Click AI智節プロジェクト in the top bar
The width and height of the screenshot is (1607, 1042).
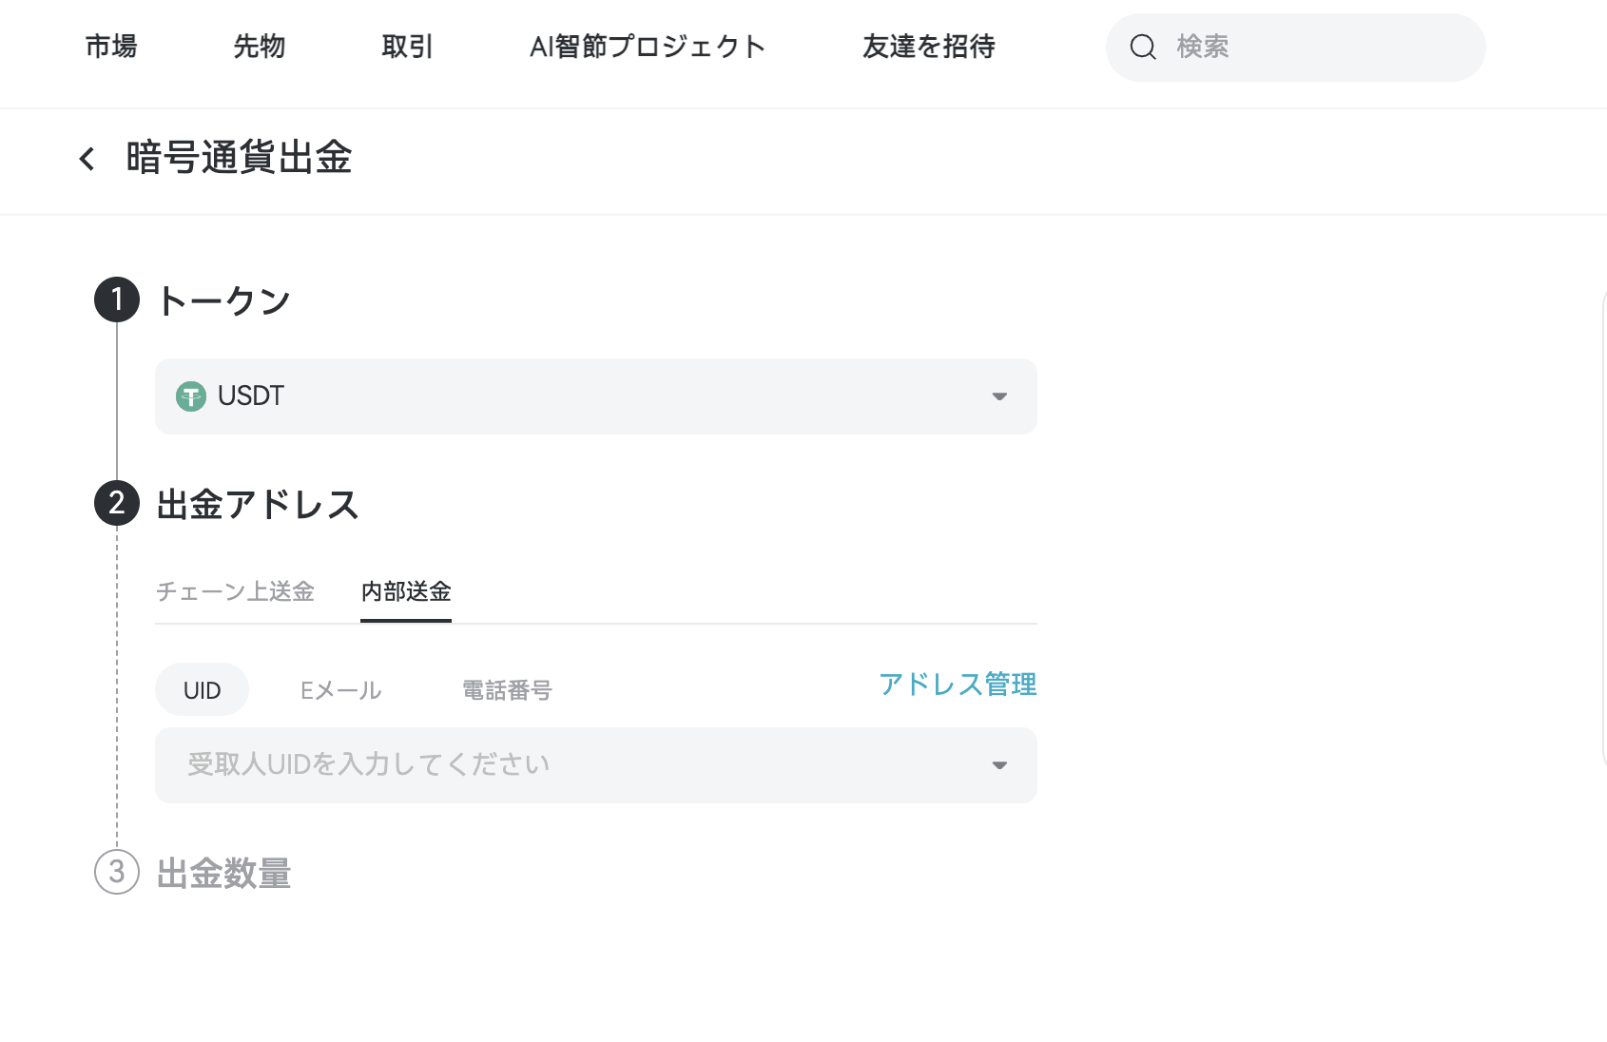click(x=649, y=47)
